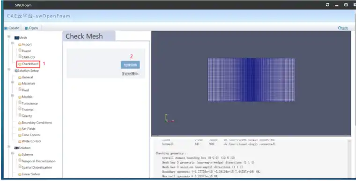Click the refresh icon in the title bar
Screen dimensions: 356x181
(x=327, y=5)
